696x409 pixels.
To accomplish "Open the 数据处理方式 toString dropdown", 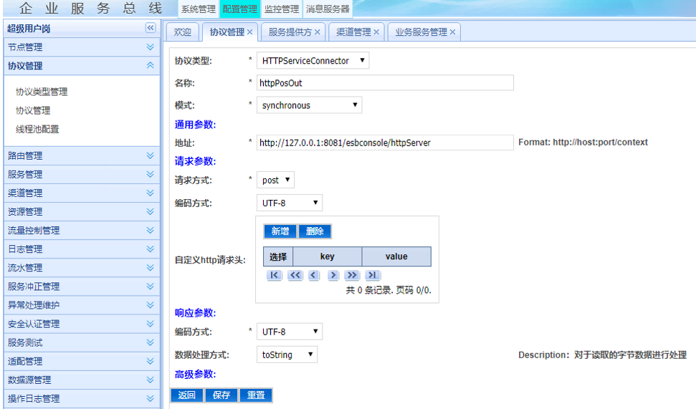I will [287, 355].
